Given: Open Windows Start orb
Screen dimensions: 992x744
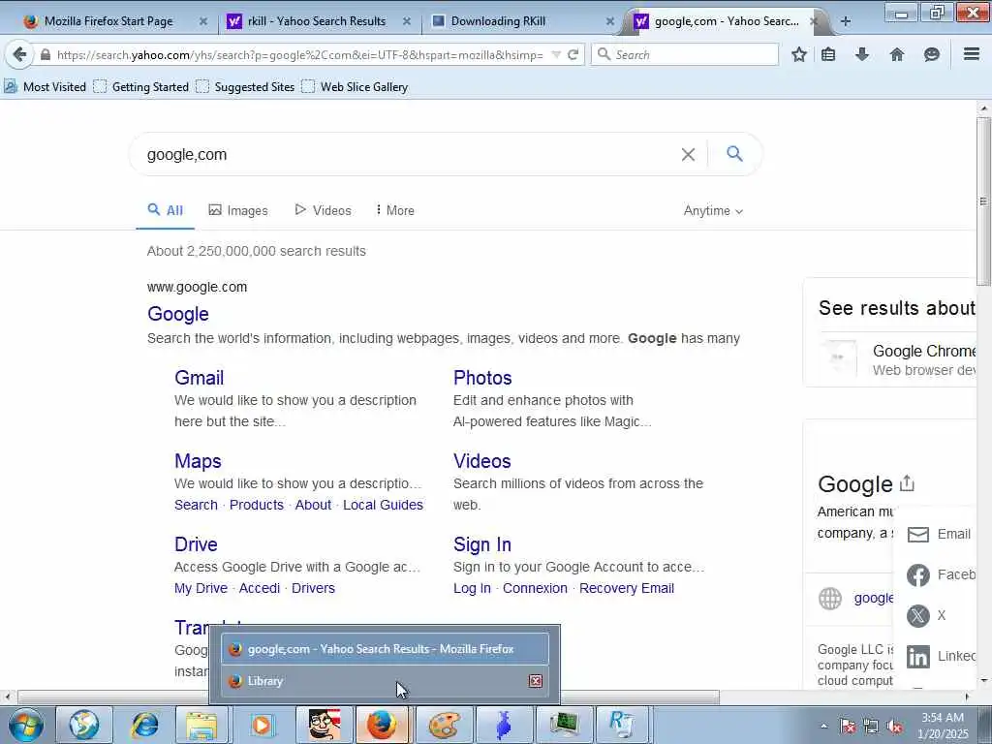Looking at the screenshot, I should click(26, 725).
